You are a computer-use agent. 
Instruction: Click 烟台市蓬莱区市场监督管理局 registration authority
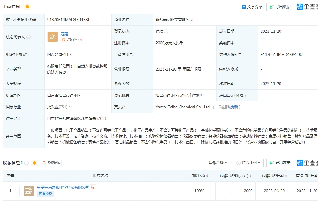click(x=180, y=95)
